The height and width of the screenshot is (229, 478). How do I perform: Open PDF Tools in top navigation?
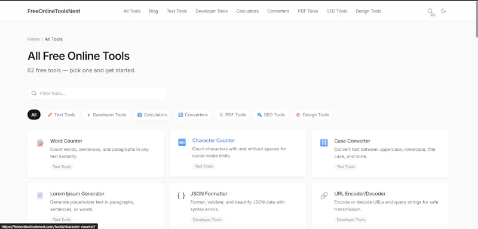coord(308,11)
